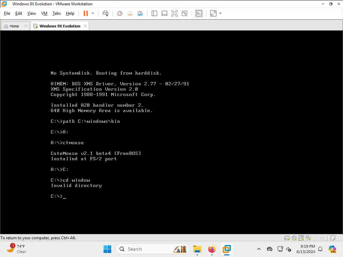Open File Explorer from the taskbar
The width and height of the screenshot is (343, 257).
click(x=197, y=249)
